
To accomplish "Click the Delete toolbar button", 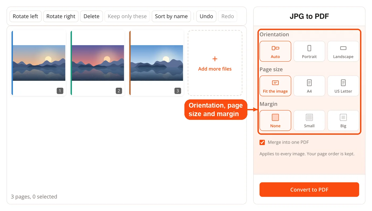I will (91, 16).
